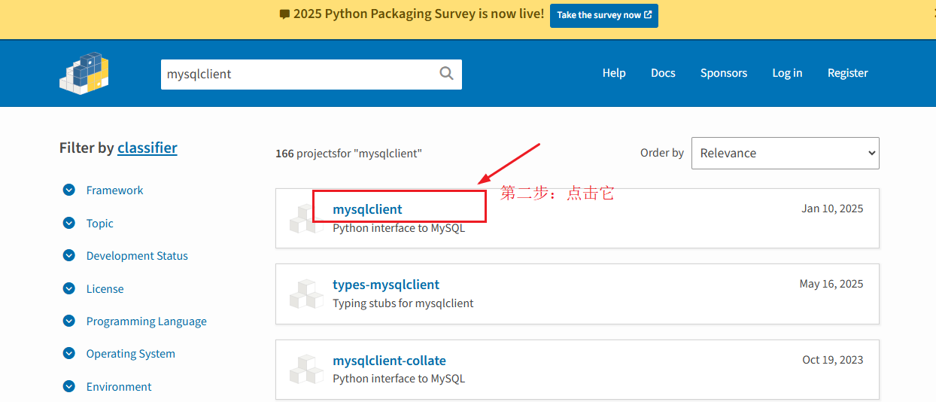Open the types-mysqlclient project link

(386, 285)
